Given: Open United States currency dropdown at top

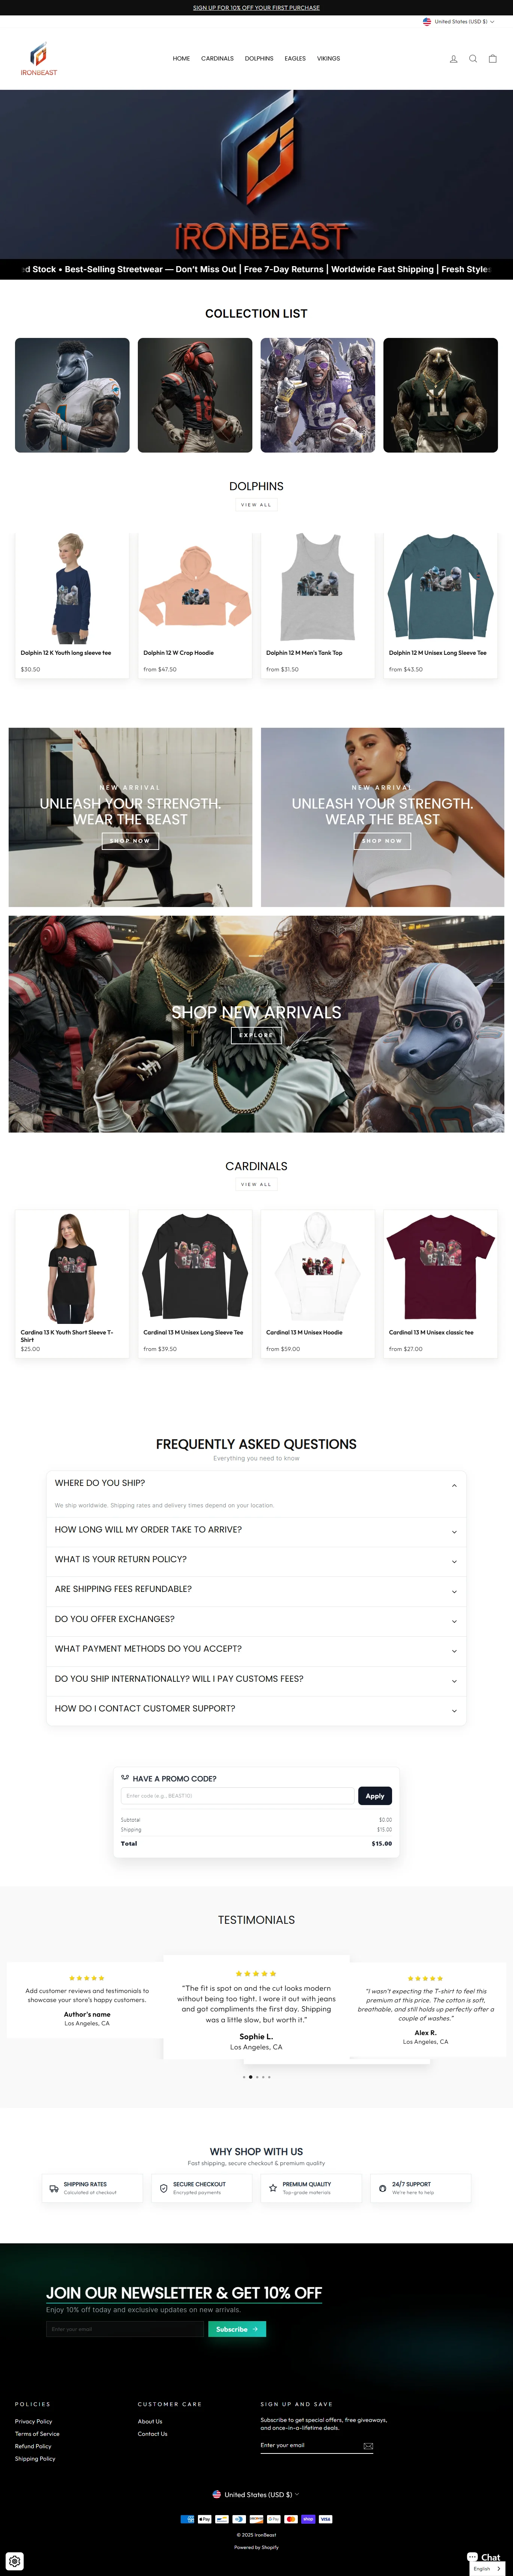Looking at the screenshot, I should coord(458,21).
